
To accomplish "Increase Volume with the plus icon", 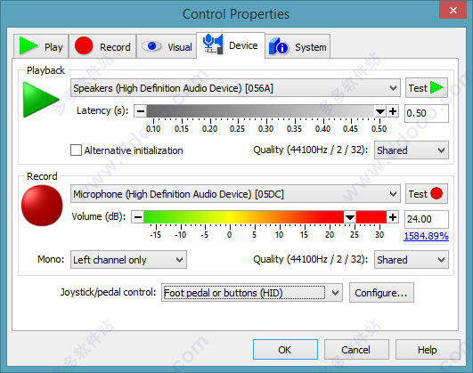I will tap(393, 217).
